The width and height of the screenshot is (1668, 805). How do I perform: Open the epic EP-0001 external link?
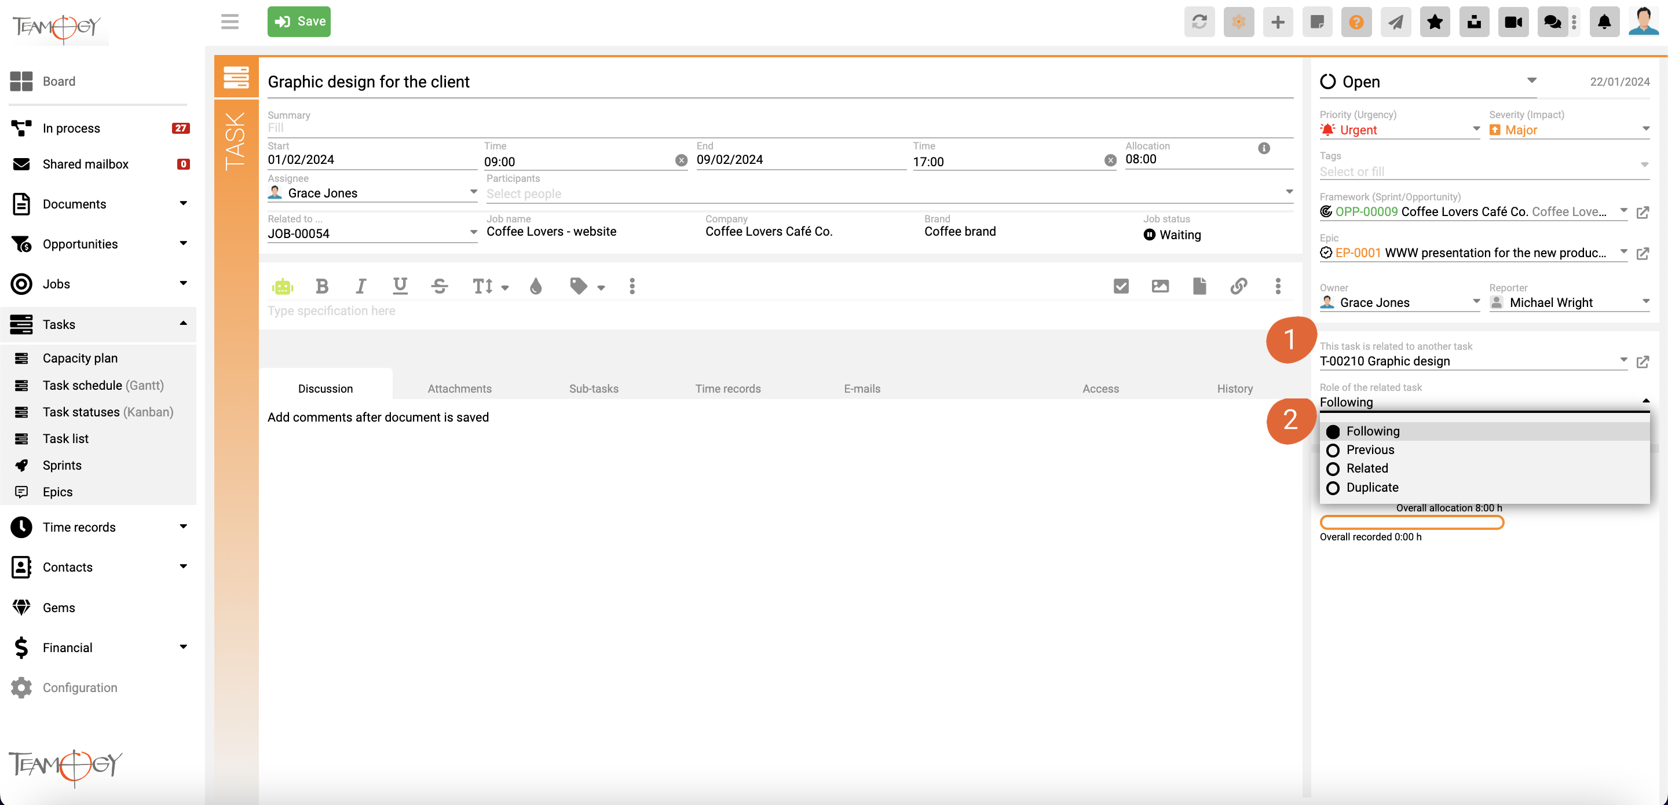1642,254
